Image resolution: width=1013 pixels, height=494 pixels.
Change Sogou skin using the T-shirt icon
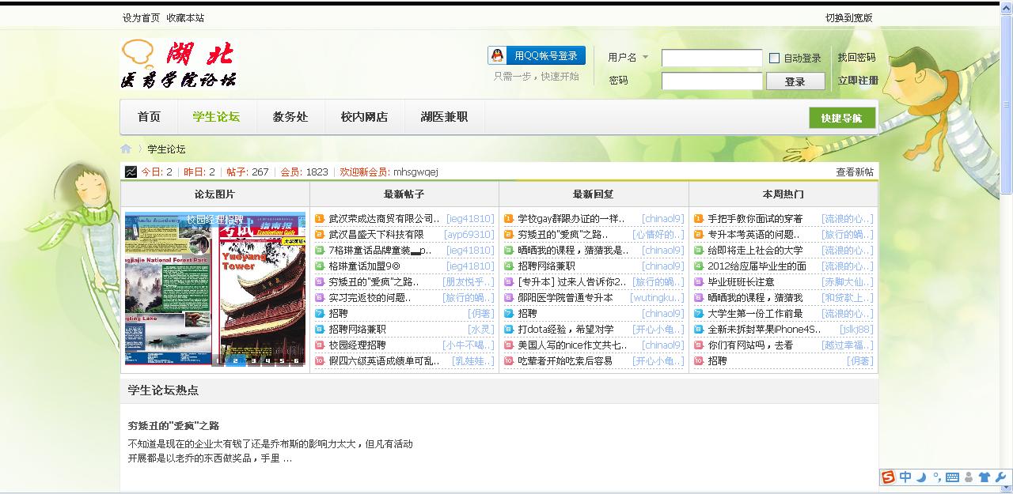tap(983, 477)
